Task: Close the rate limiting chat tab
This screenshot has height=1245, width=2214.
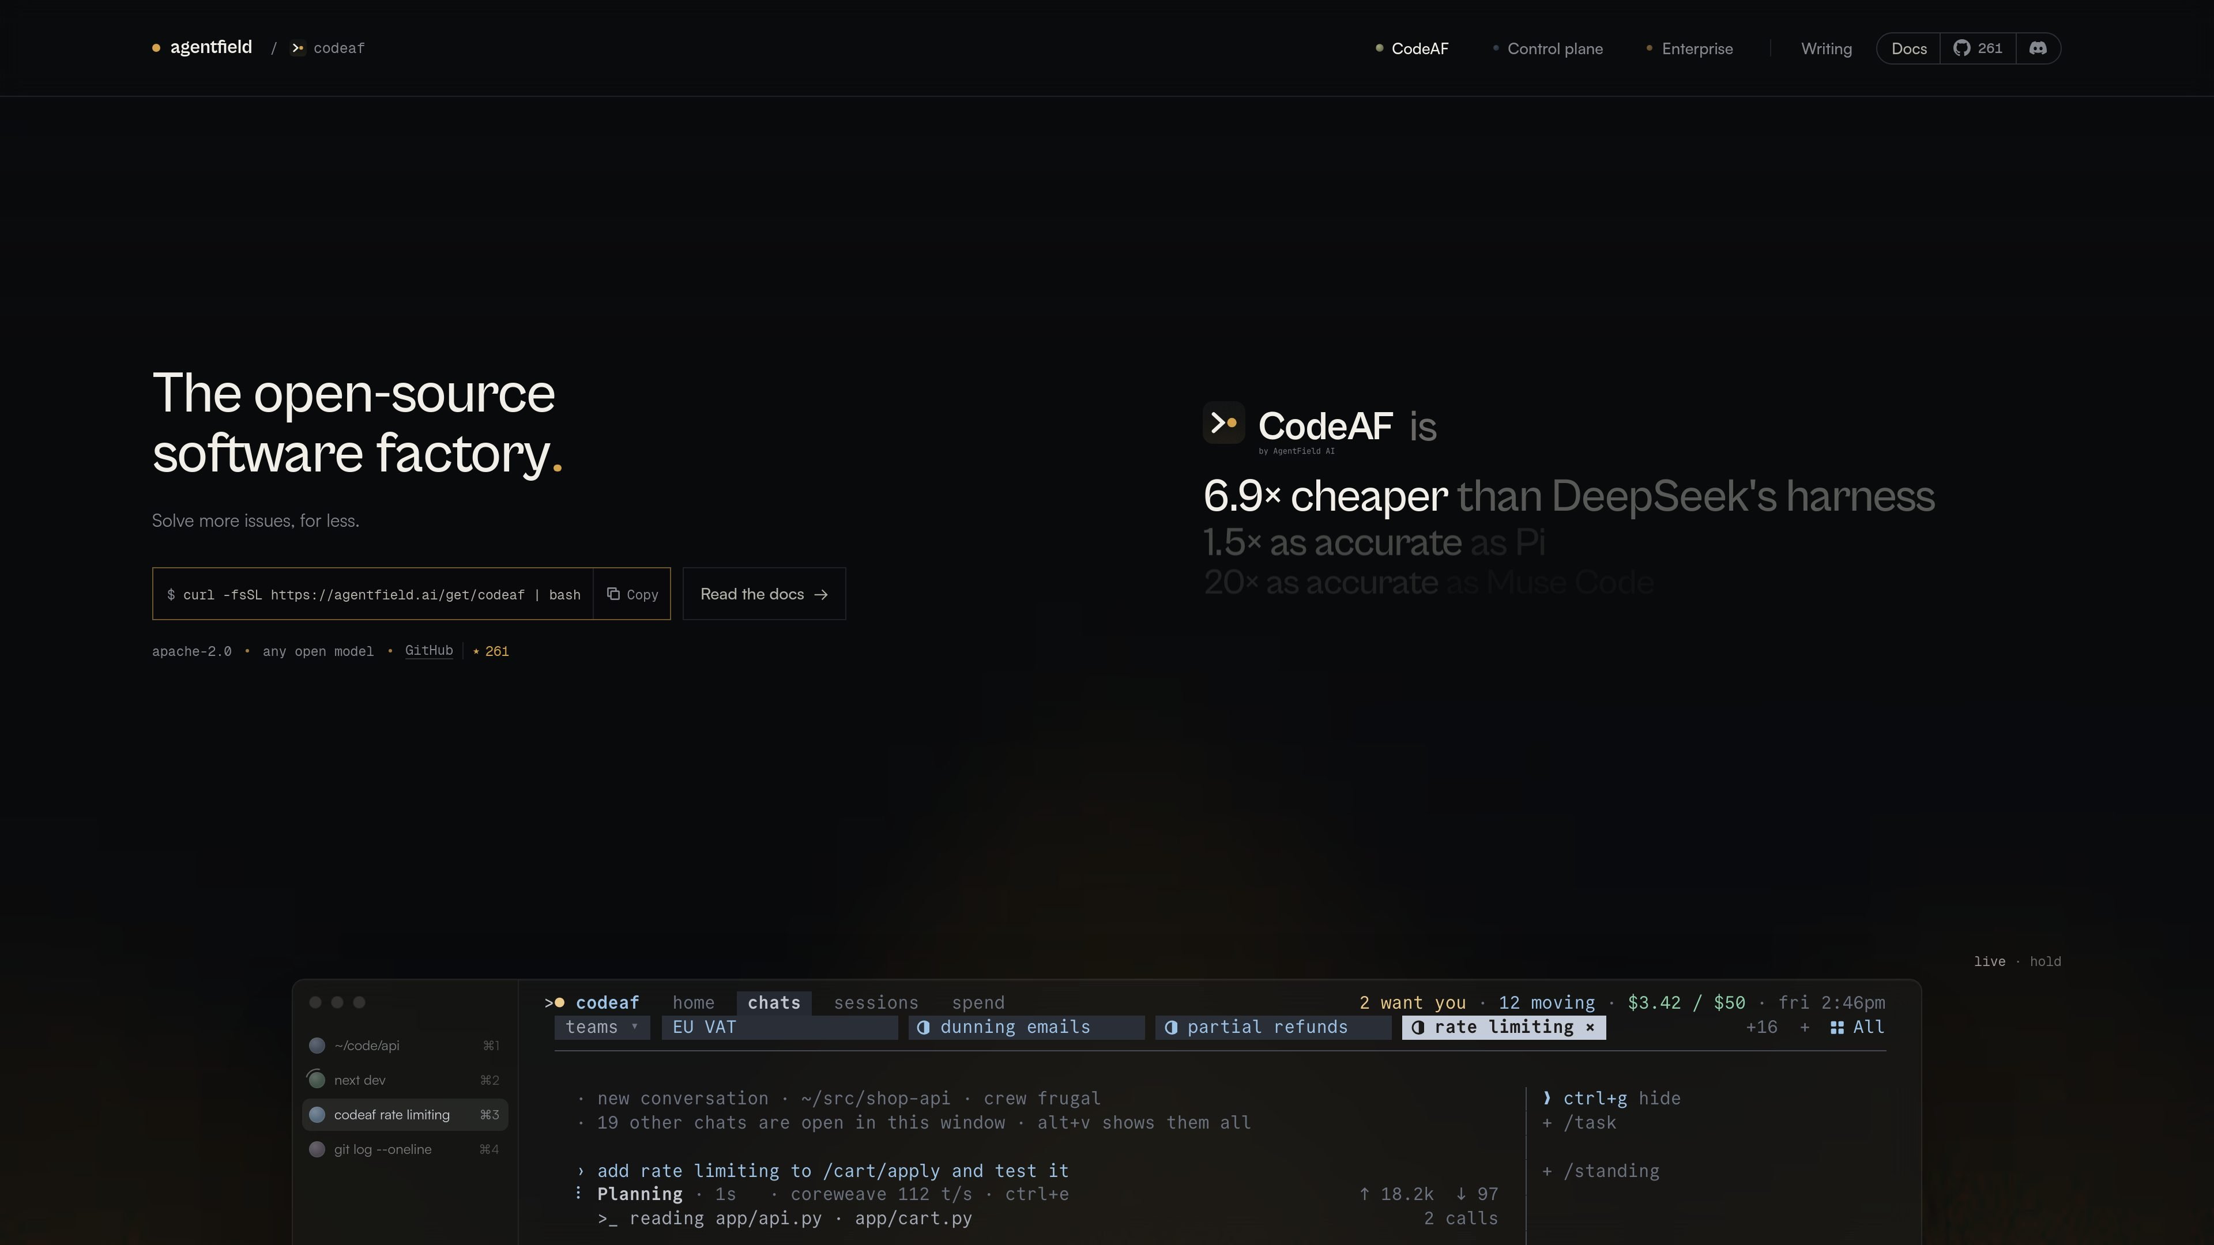Action: click(1590, 1027)
